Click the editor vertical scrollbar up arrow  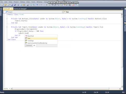[122, 17]
